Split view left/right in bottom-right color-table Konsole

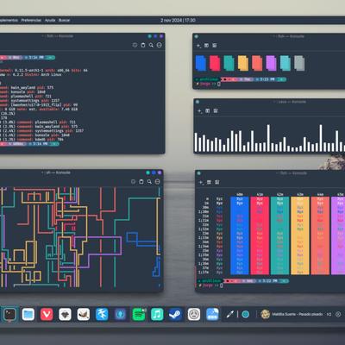click(x=209, y=182)
